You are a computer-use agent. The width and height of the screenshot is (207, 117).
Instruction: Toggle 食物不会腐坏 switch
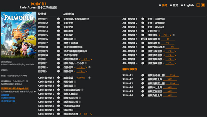click(60, 94)
